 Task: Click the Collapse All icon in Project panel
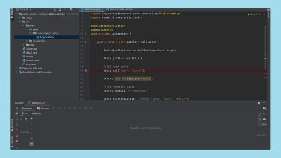(x=65, y=9)
